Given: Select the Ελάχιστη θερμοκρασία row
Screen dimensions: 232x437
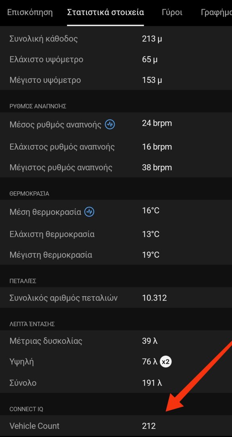Looking at the screenshot, I should tap(116, 234).
